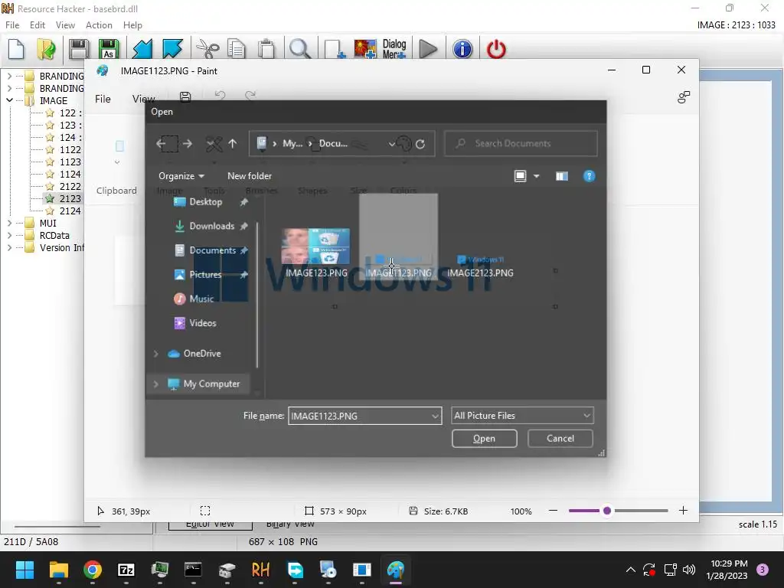Click the Copy icon in Resource Hacker toolbar
Viewport: 784px width, 588px height.
click(x=236, y=49)
